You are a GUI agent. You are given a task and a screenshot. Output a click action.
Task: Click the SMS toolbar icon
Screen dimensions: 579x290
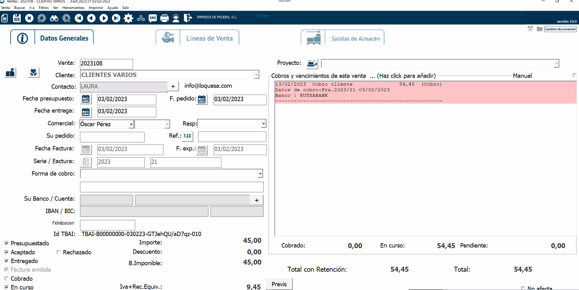(x=153, y=18)
